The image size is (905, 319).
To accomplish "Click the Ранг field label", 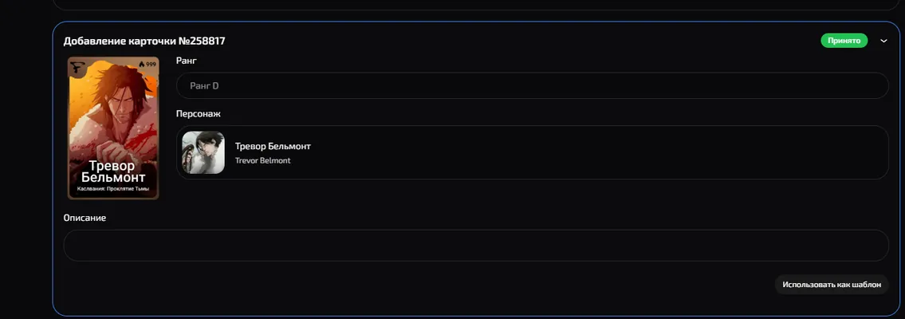I will 187,61.
